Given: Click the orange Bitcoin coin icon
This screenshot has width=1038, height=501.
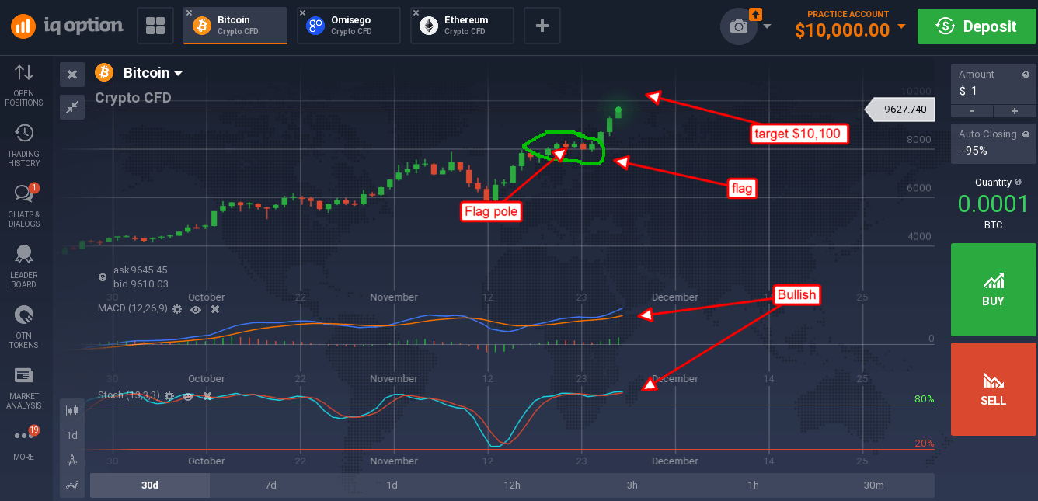Looking at the screenshot, I should [x=104, y=73].
